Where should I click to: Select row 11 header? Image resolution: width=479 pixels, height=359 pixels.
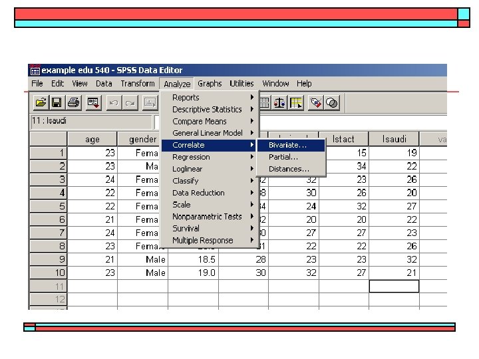(49, 287)
